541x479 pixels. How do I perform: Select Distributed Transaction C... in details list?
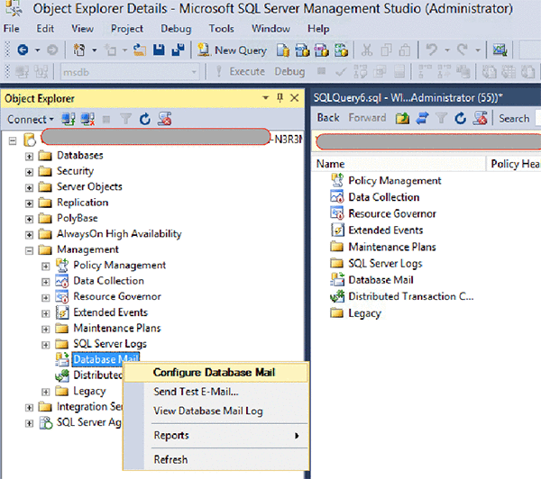pyautogui.click(x=410, y=296)
